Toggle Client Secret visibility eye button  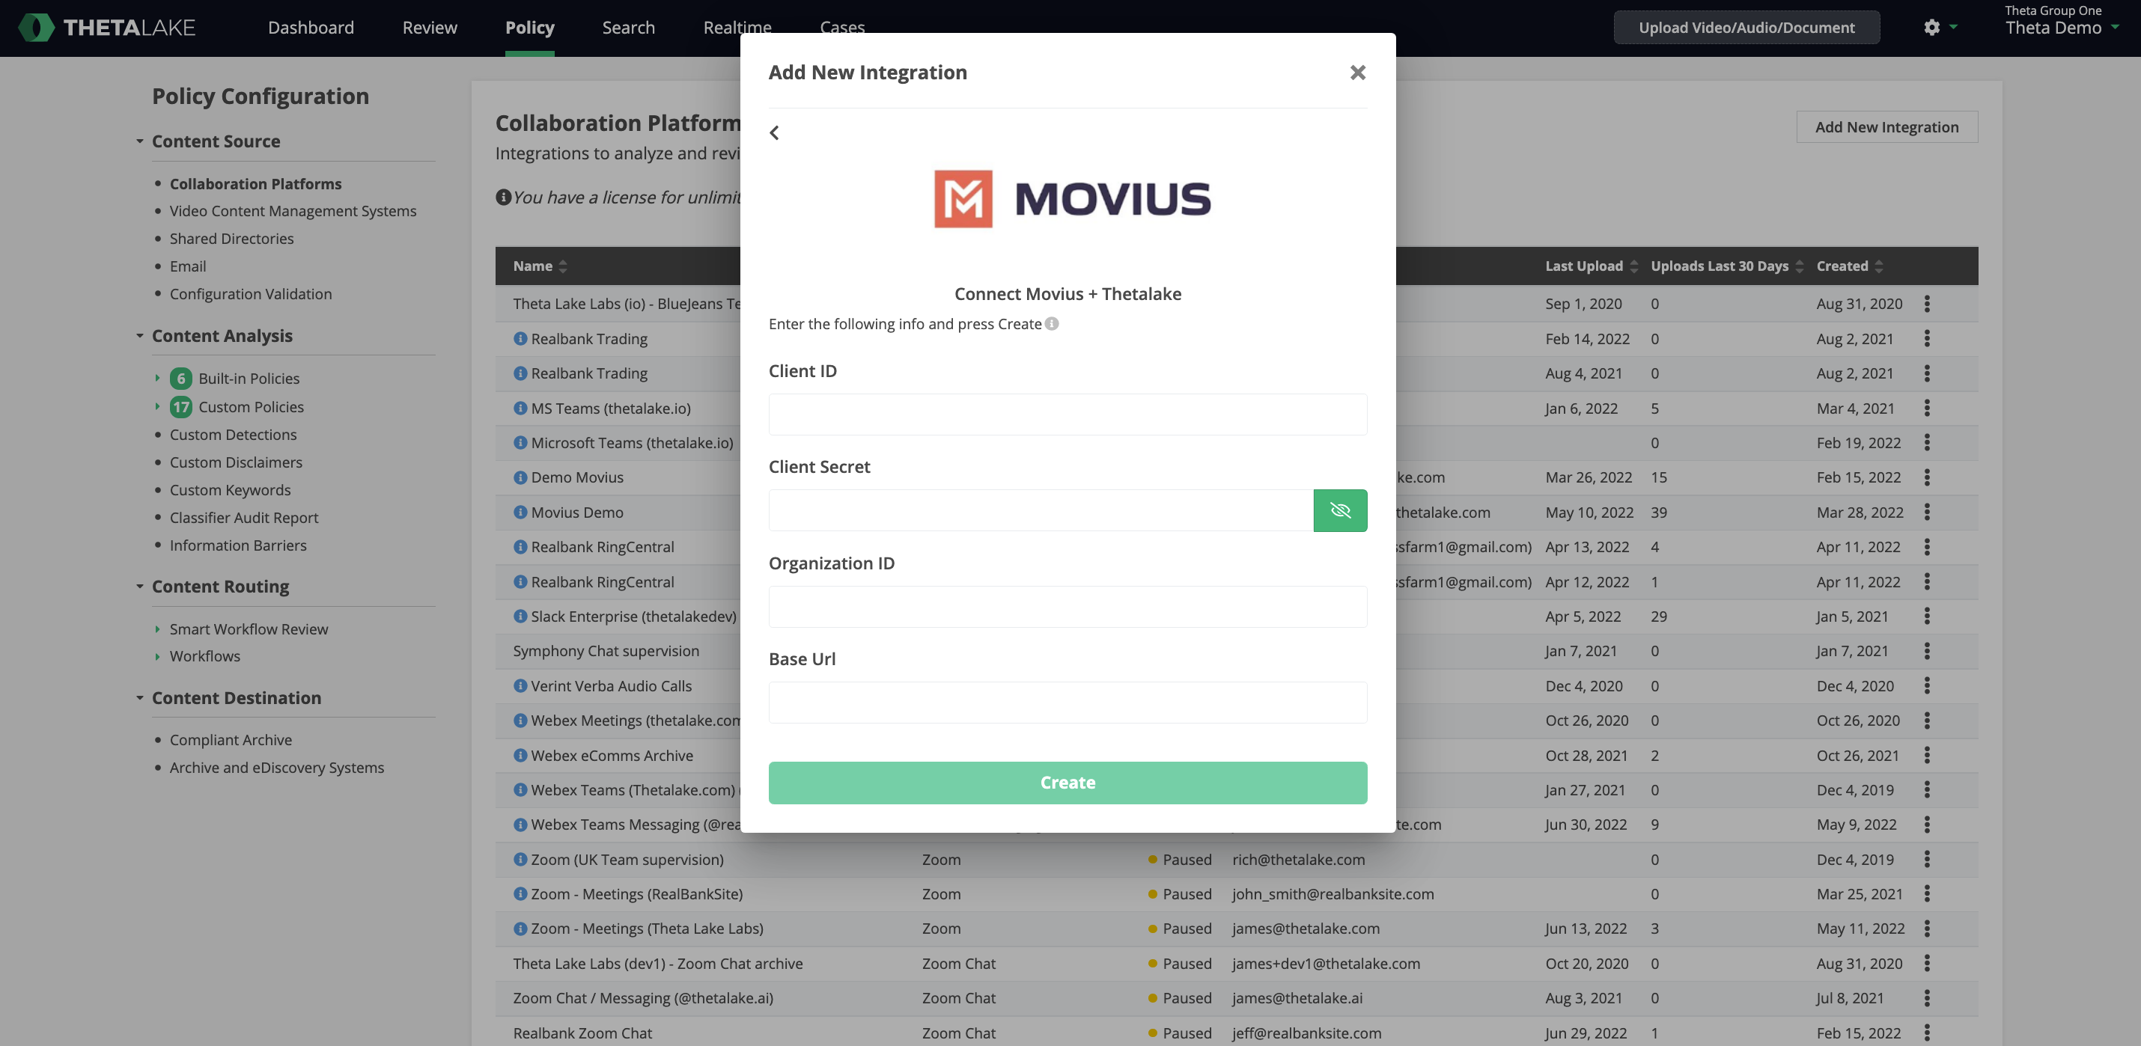[1340, 510]
